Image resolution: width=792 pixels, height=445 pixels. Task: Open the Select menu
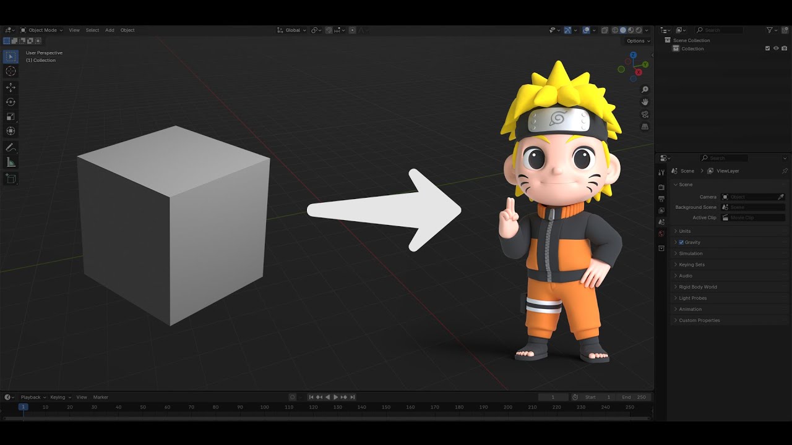pos(92,30)
